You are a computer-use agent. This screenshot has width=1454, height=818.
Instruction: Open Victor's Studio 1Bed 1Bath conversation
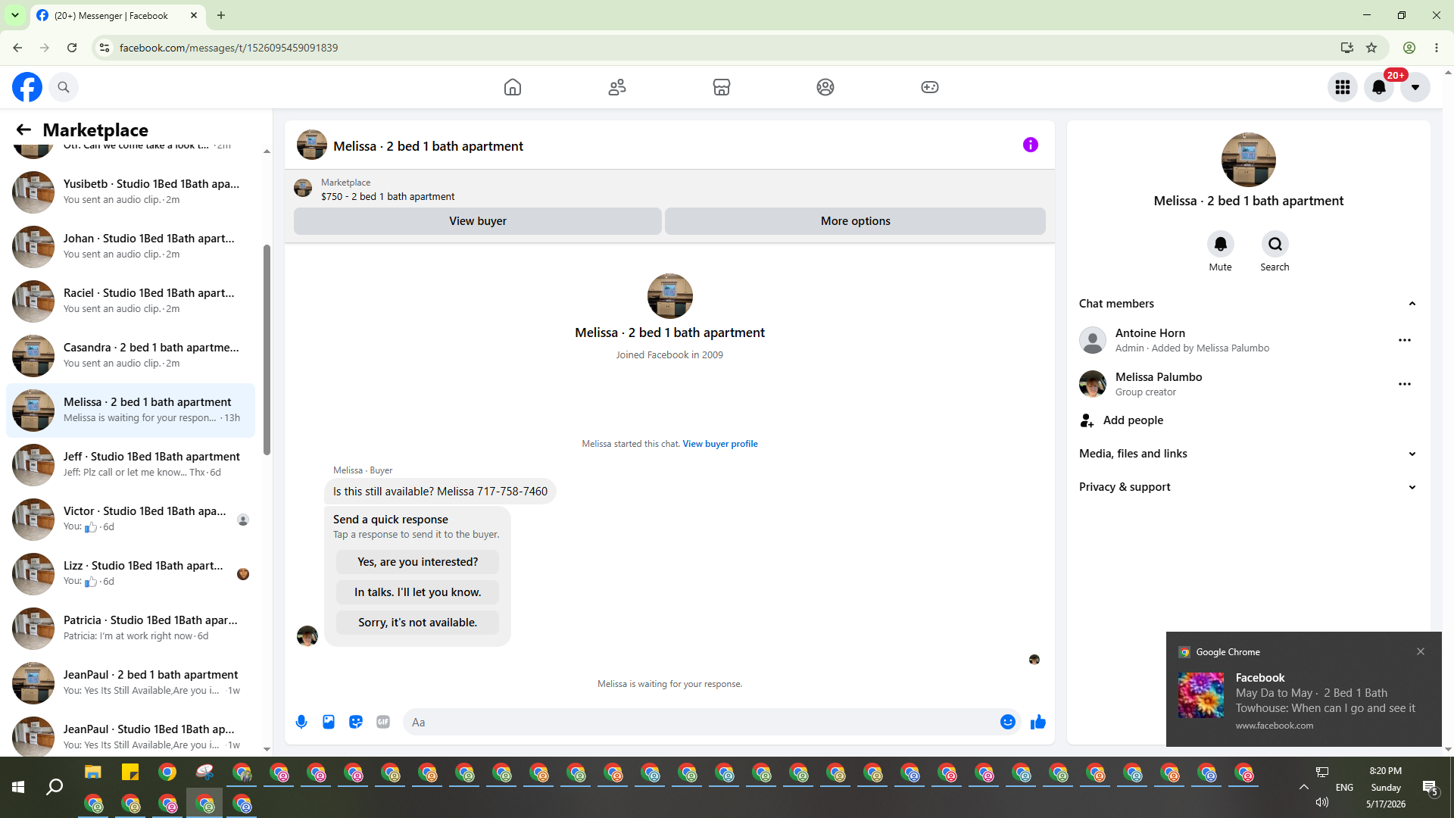tap(131, 519)
